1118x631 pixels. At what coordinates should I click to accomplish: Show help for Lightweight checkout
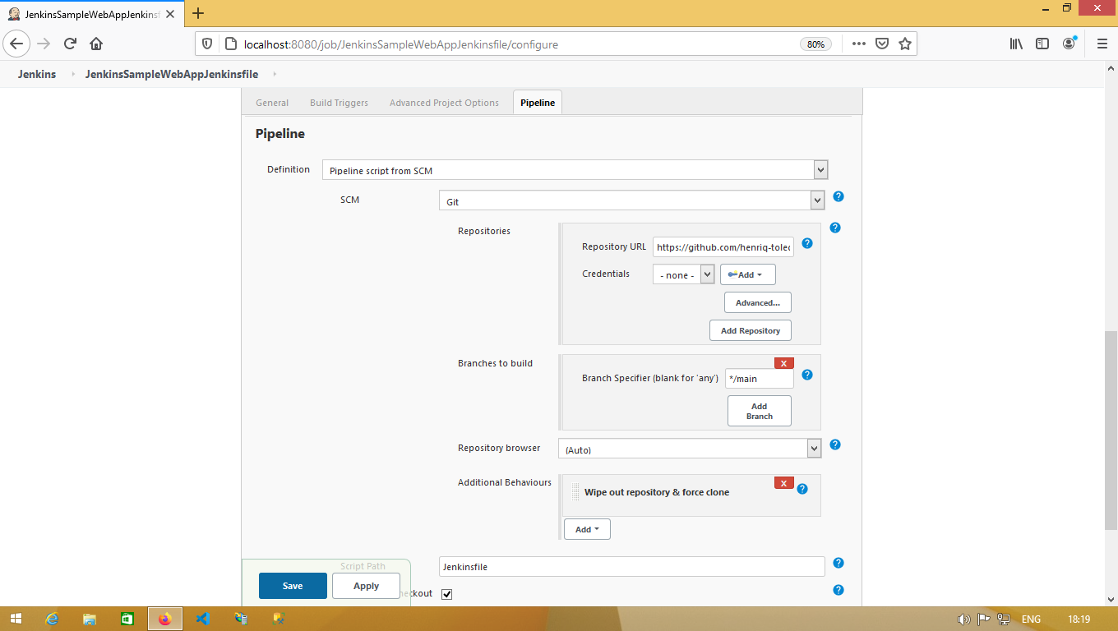click(x=838, y=590)
